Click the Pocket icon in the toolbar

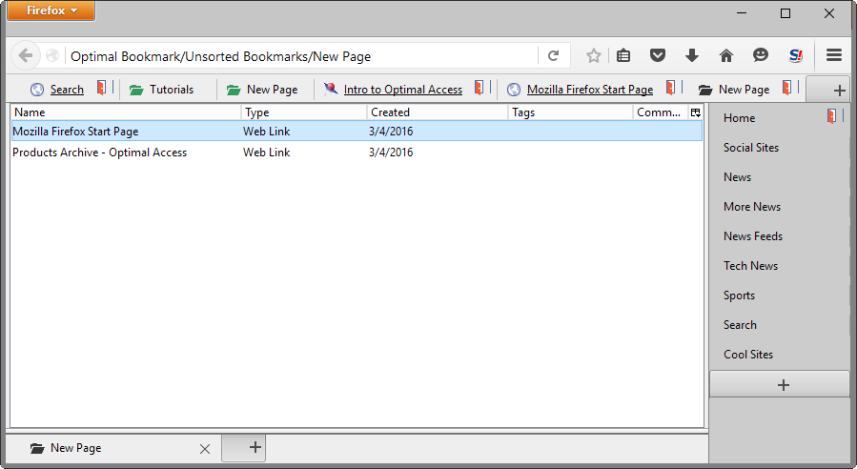[658, 56]
